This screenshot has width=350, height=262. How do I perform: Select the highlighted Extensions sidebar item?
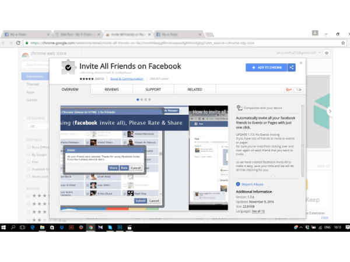click(35, 76)
